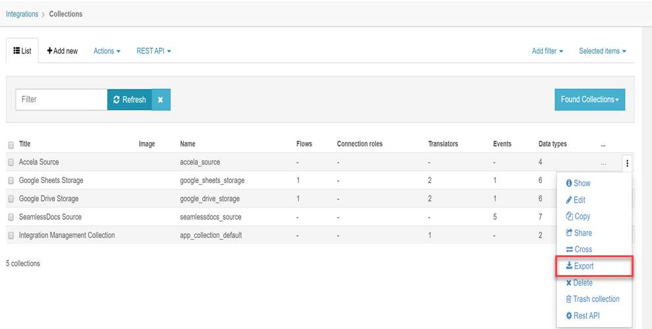Click the Data types column header
652x329 pixels.
(x=553, y=143)
